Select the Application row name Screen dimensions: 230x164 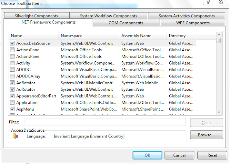point(27,103)
